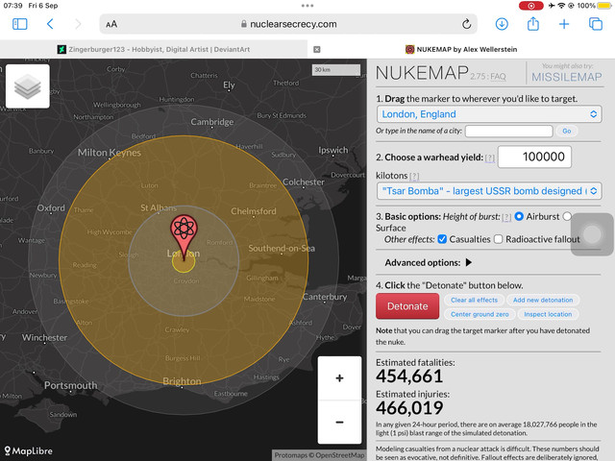Tap the battery status indicator
The width and height of the screenshot is (615, 461).
click(603, 6)
